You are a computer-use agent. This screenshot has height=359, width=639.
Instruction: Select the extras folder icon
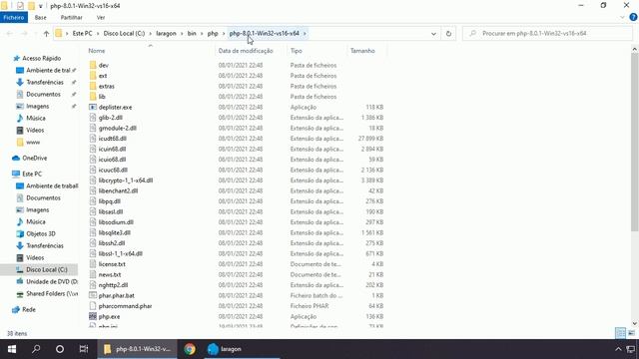click(93, 87)
